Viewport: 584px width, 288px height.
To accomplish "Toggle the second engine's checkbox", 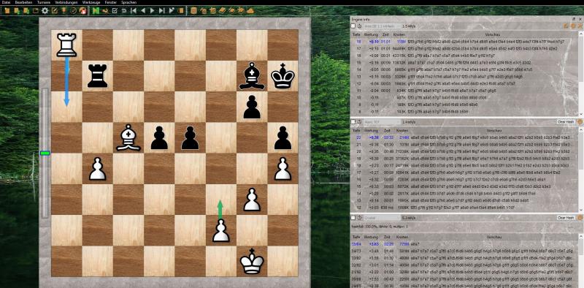I will [x=353, y=122].
